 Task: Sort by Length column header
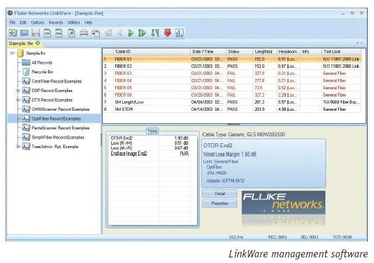265,52
